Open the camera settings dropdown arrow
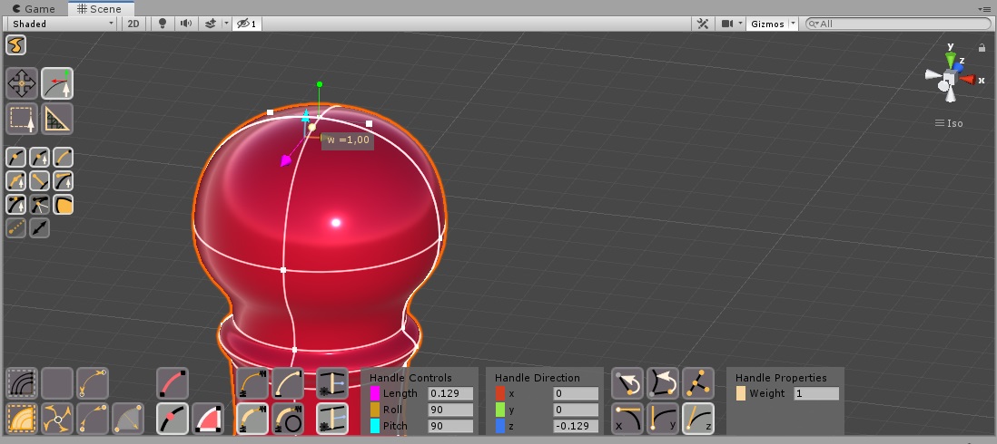Screen dimensions: 997x444 coord(741,24)
